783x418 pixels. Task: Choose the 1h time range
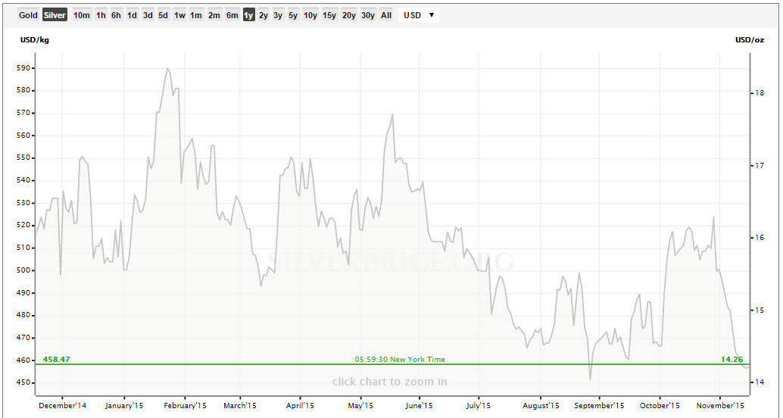[x=101, y=15]
